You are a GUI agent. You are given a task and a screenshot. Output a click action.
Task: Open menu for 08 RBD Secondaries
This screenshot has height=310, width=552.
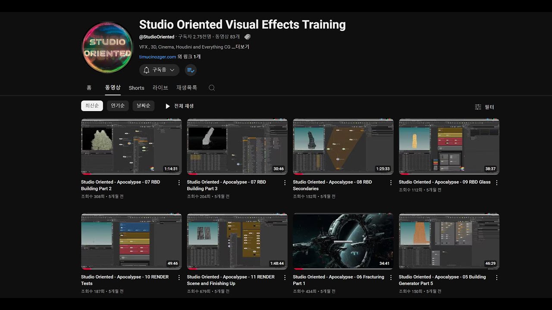click(391, 183)
